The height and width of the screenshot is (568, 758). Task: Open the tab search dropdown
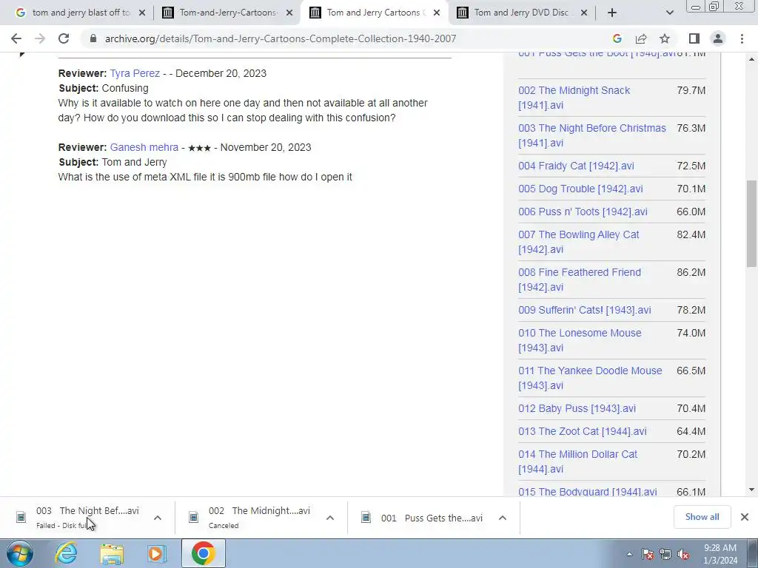[x=669, y=13]
